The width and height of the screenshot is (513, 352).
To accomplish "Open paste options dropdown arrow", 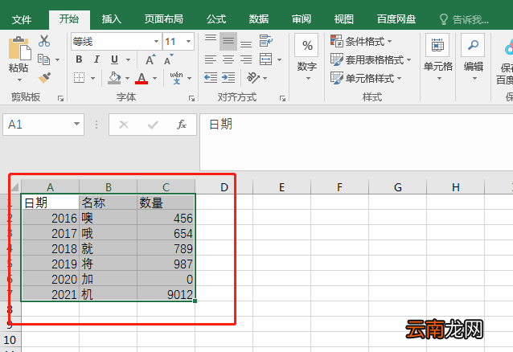I will coord(19,80).
